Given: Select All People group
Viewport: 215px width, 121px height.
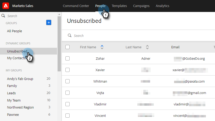Looking at the screenshot, I should pos(15,31).
